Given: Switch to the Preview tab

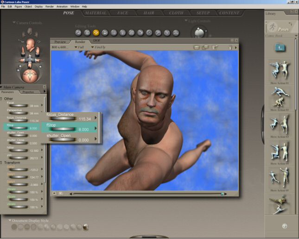Looking at the screenshot, I should coord(60,42).
